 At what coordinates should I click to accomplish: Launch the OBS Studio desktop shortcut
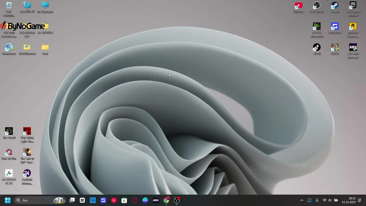click(x=317, y=7)
